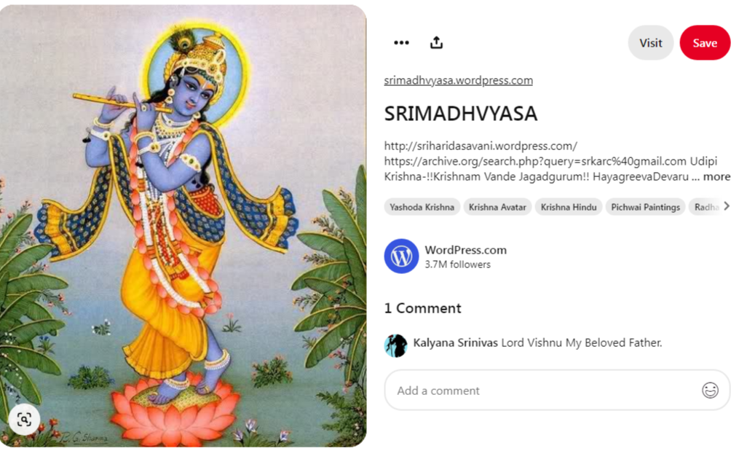Select the Krishna Hindu tag
The width and height of the screenshot is (739, 451).
point(569,207)
